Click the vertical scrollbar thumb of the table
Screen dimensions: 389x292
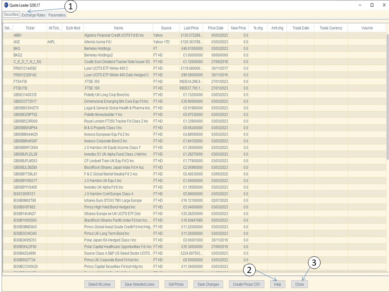387,97
